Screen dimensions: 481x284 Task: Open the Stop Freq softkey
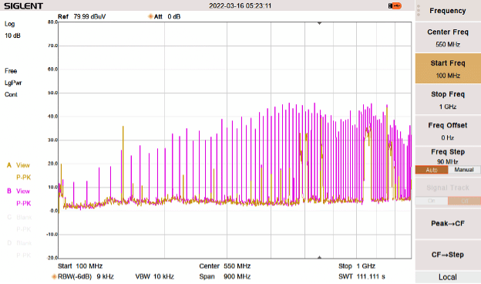[448, 100]
